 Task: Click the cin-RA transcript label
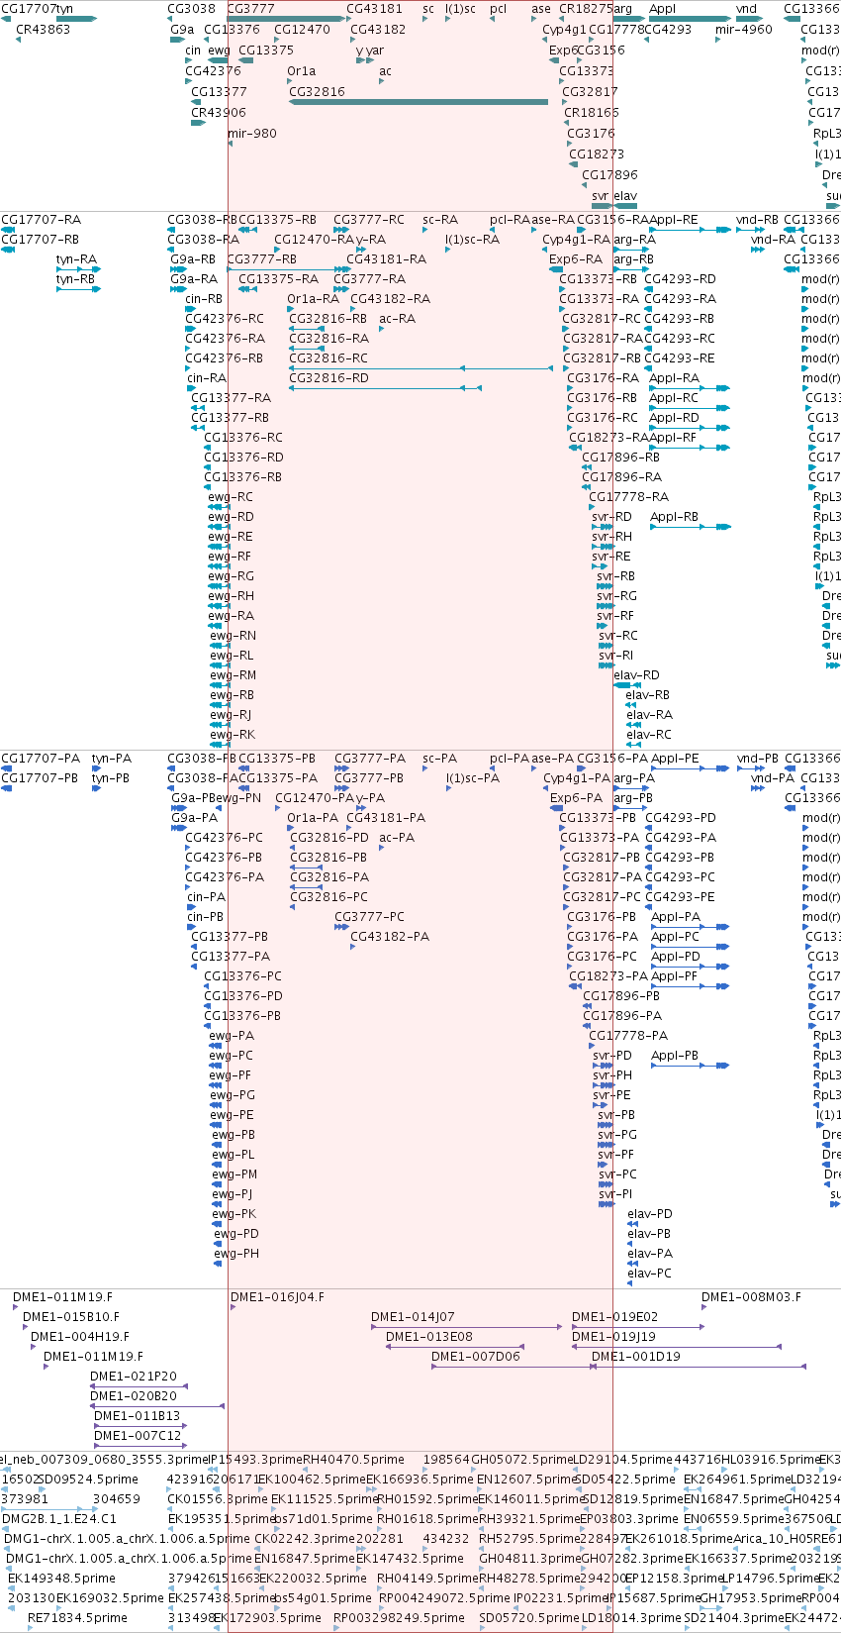coord(207,378)
